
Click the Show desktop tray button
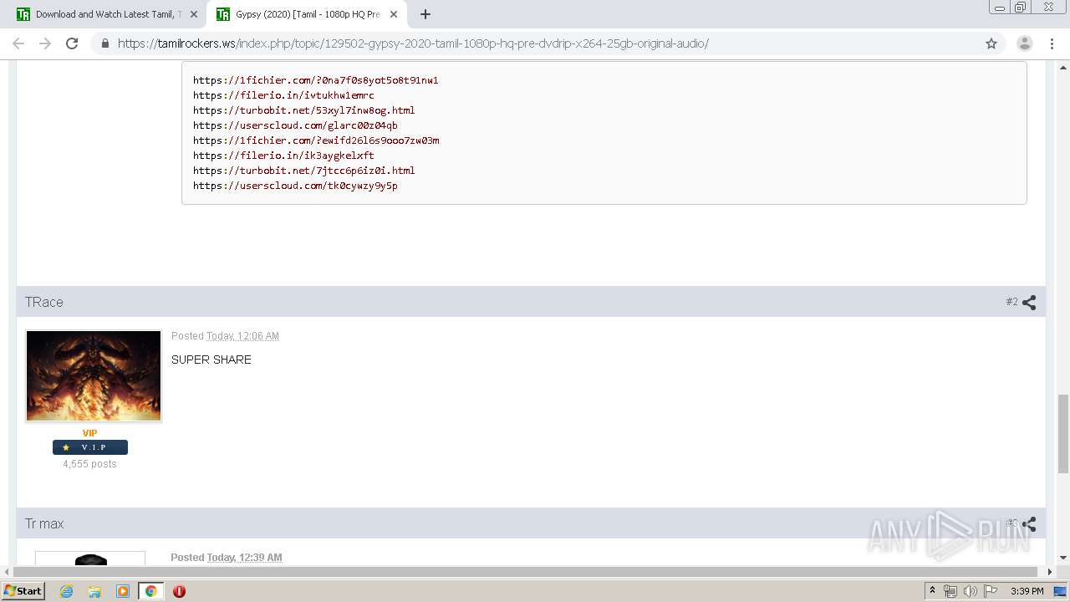point(1060,591)
